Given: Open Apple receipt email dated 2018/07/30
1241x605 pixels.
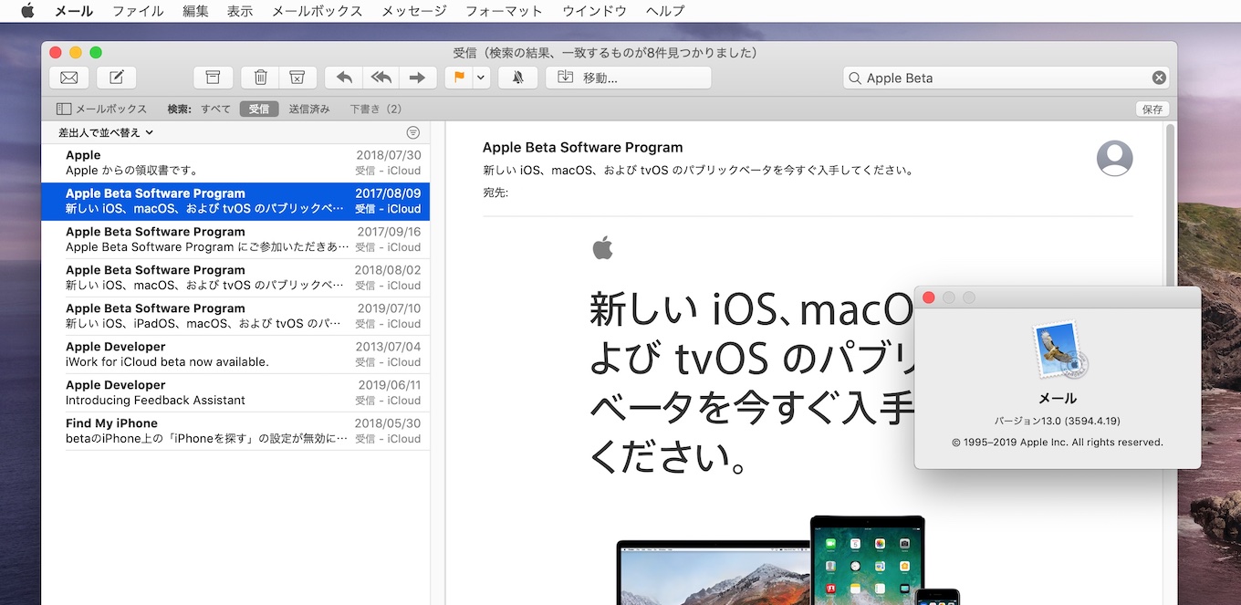Looking at the screenshot, I should [x=235, y=162].
